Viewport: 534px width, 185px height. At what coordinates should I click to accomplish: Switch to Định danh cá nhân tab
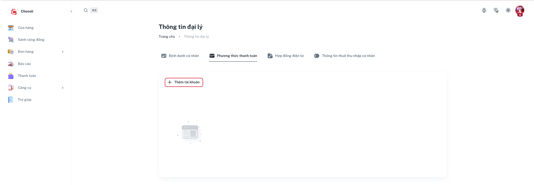tap(180, 56)
